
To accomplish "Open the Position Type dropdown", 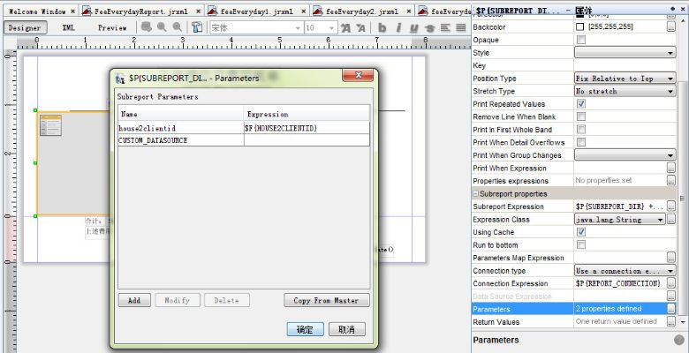I will (x=670, y=79).
